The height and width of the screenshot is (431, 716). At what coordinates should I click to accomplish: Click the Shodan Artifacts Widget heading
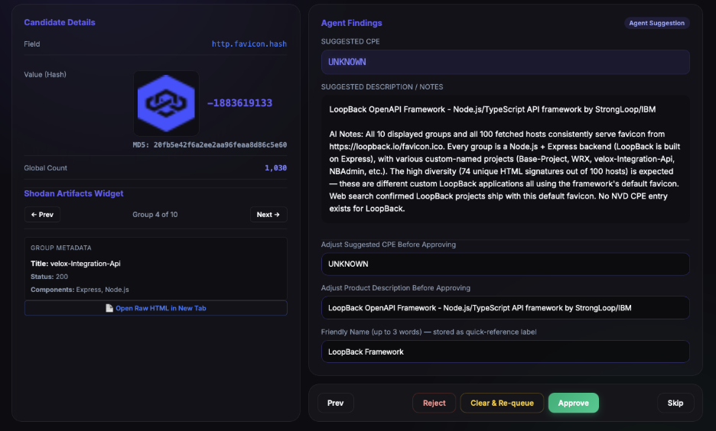tap(73, 193)
